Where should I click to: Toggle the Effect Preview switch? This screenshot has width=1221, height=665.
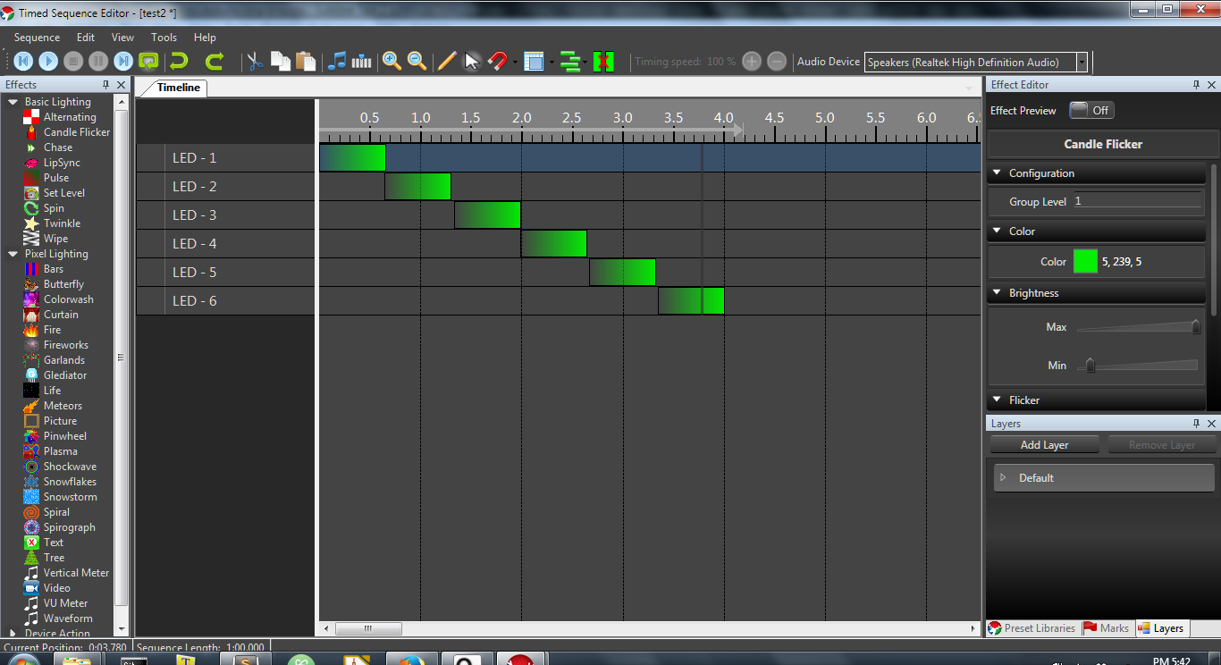[x=1090, y=111]
